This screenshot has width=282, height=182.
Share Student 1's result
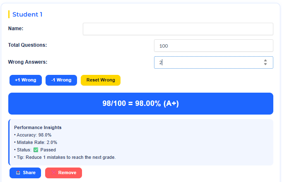point(25,173)
